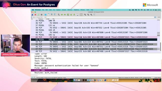
Task: Open the View menu
Action: click(x=50, y=10)
